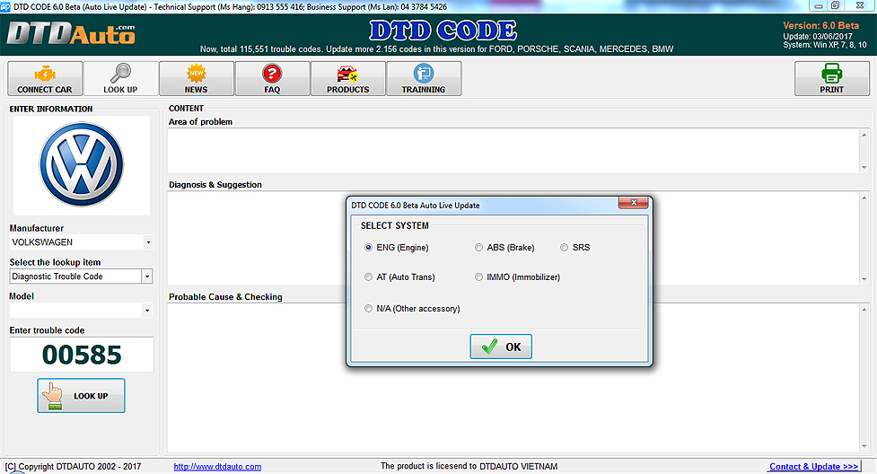Image resolution: width=877 pixels, height=474 pixels.
Task: Open the CONNECT CAR toolbar button
Action: (x=45, y=78)
